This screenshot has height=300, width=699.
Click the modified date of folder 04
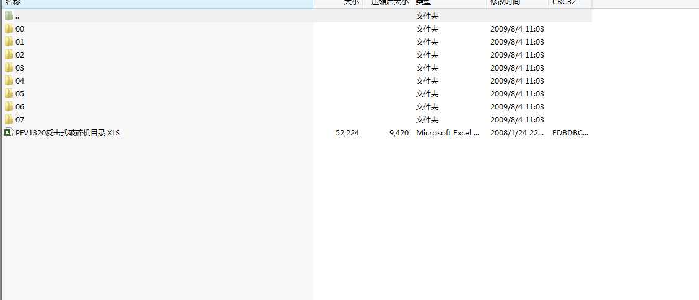(x=517, y=80)
